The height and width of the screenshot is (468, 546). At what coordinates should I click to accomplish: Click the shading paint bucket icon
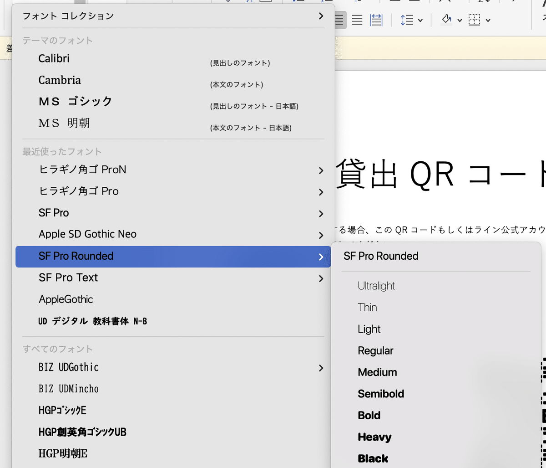[x=447, y=20]
